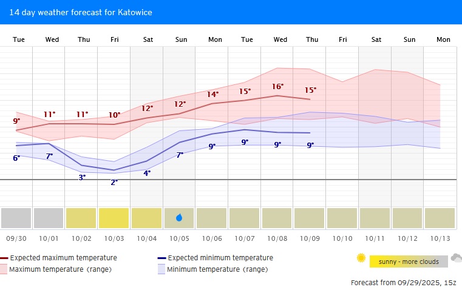Click the cloud icon beside the gradient bar
The image size is (462, 290).
[x=457, y=258]
